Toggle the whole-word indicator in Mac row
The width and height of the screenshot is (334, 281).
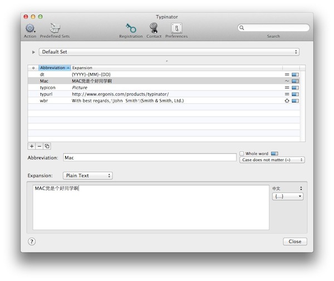[295, 81]
